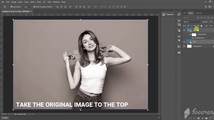Click the Align right edges icon
This screenshot has height=120, width=214.
65,7
